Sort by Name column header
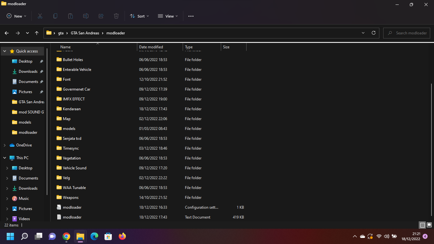Screen dimensions: 434x244 point(97,47)
